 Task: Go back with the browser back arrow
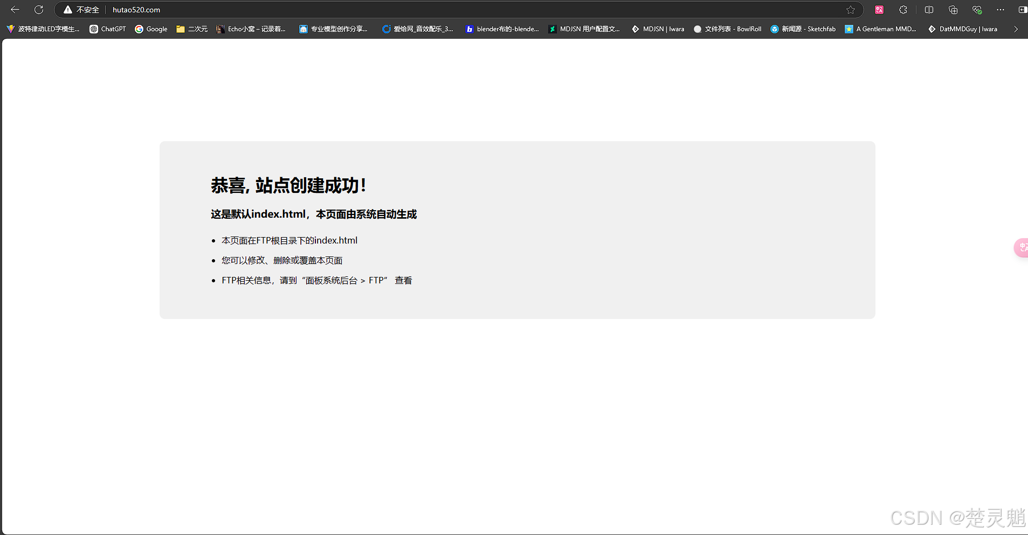15,10
